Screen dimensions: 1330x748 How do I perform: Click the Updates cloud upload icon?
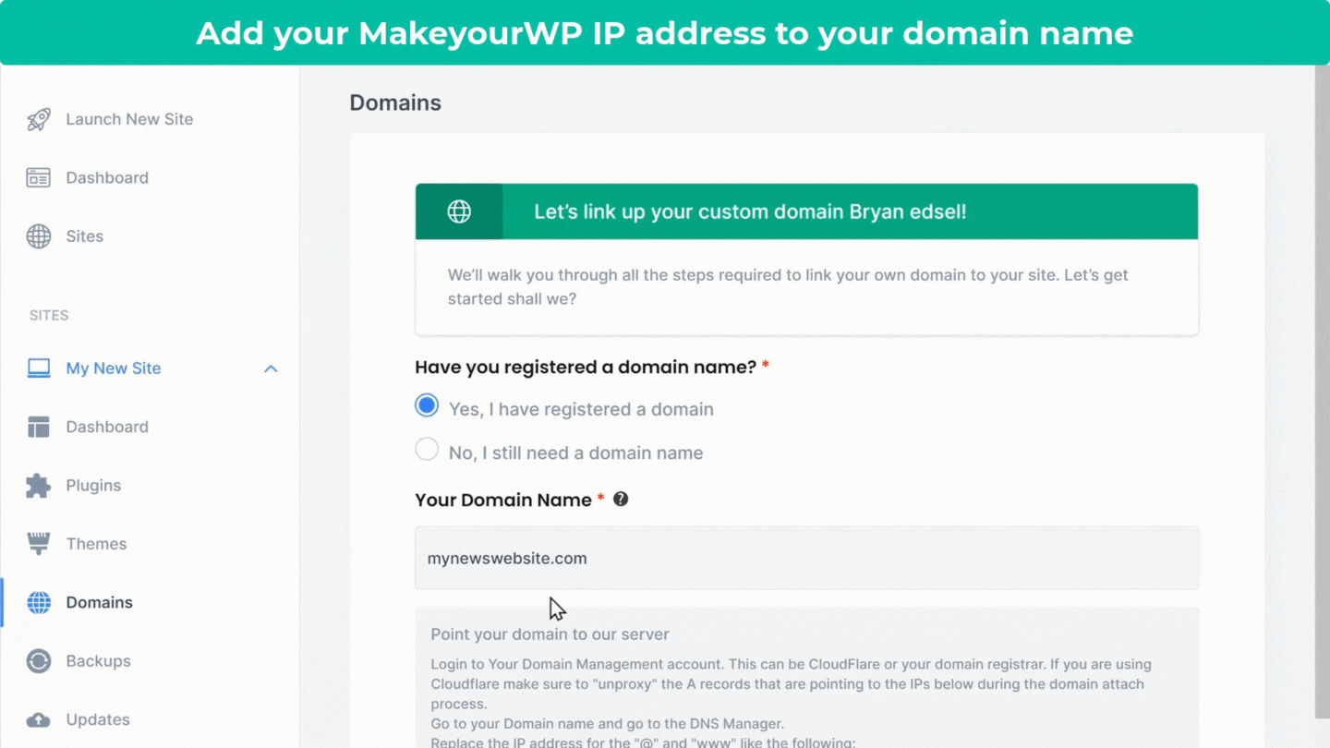pos(39,719)
